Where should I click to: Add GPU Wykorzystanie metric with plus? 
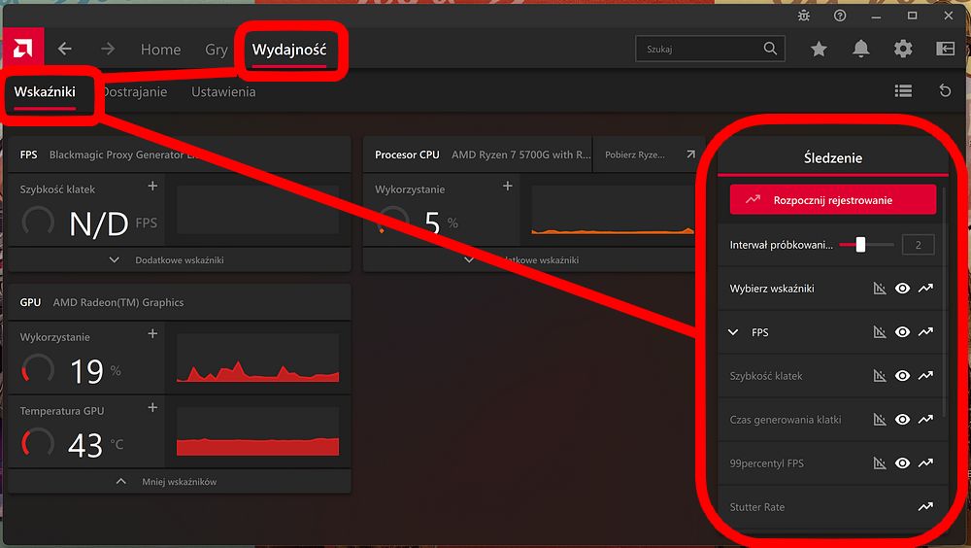(x=152, y=333)
